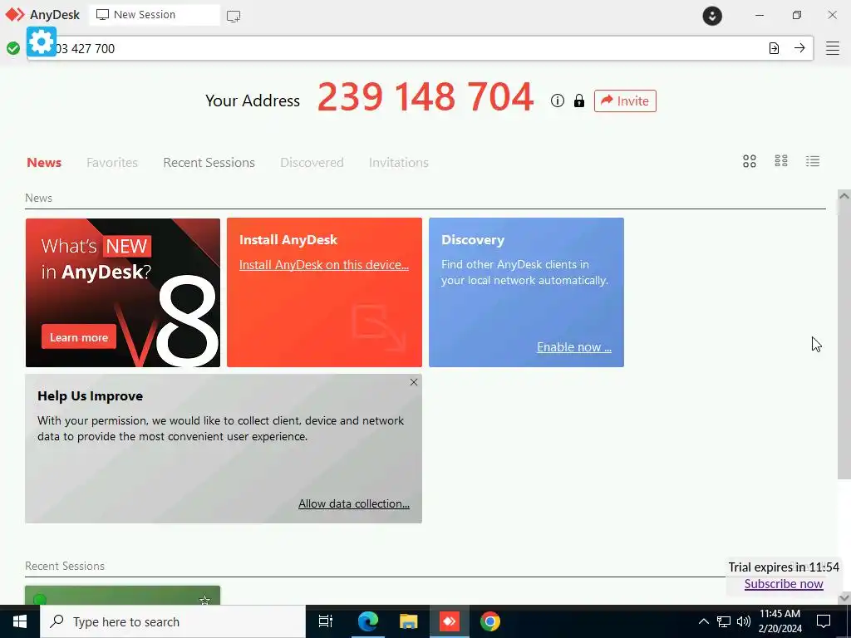The width and height of the screenshot is (851, 638).
Task: Dismiss the Help Us Improve card
Action: (414, 382)
